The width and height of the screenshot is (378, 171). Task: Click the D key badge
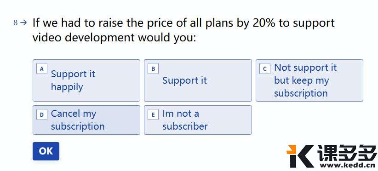tap(42, 114)
